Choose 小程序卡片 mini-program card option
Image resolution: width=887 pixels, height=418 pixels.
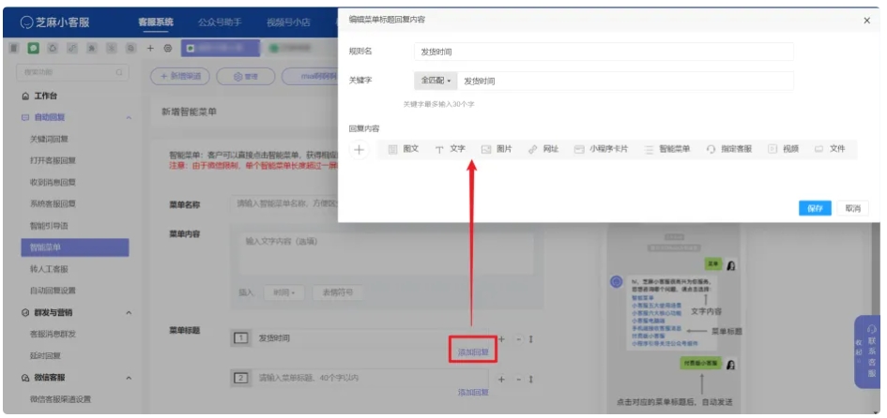coord(601,149)
